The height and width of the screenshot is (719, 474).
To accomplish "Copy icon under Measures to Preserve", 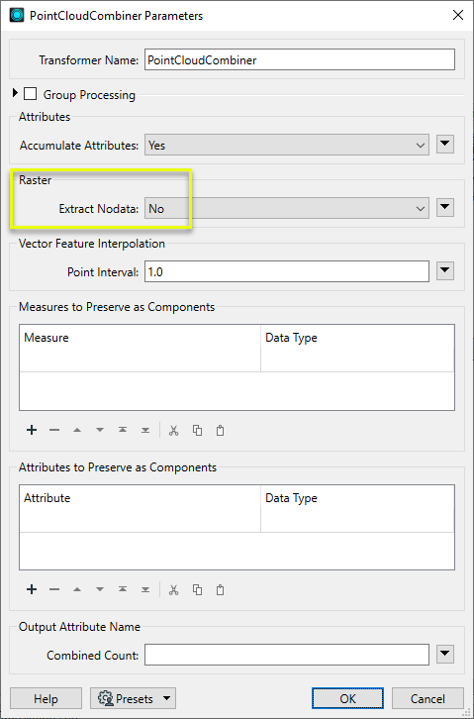I will point(197,430).
